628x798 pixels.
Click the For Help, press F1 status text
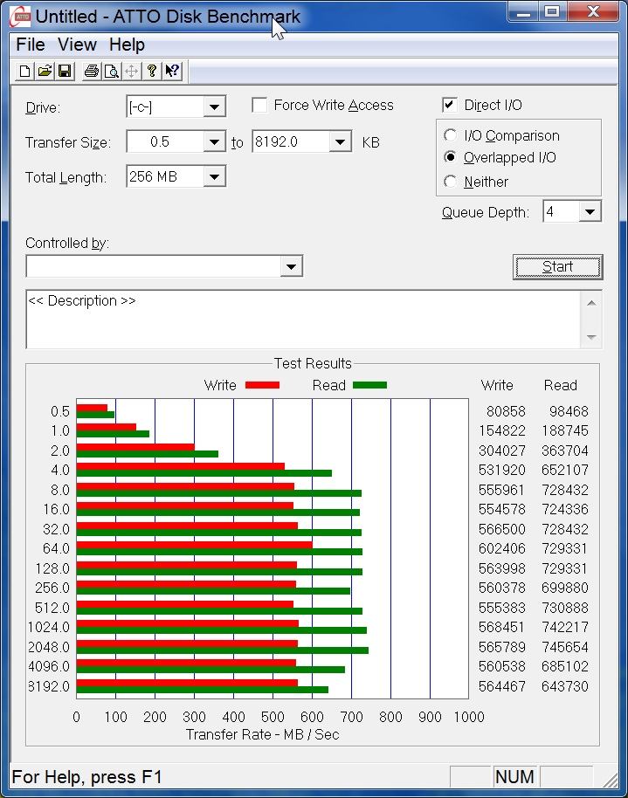coord(86,777)
